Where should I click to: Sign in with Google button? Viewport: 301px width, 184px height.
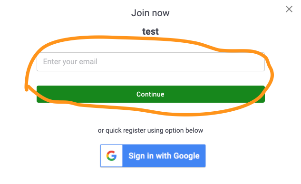pos(153,155)
